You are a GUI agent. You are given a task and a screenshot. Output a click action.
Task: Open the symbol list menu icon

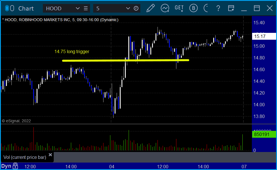click(86, 9)
